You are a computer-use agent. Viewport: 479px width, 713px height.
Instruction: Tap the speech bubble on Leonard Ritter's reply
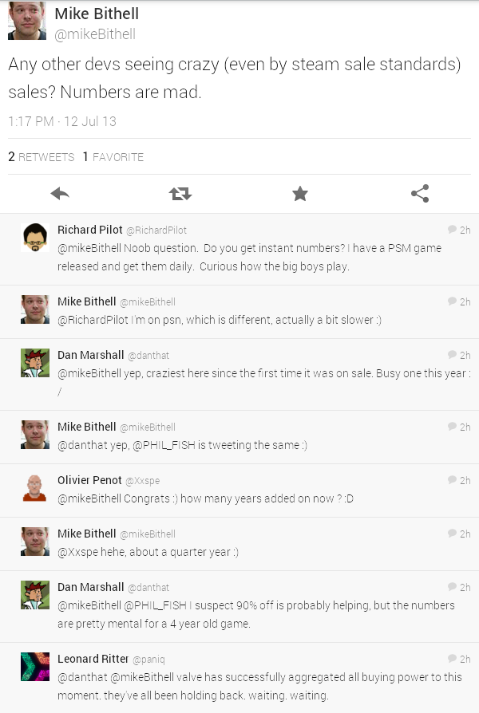tap(453, 659)
